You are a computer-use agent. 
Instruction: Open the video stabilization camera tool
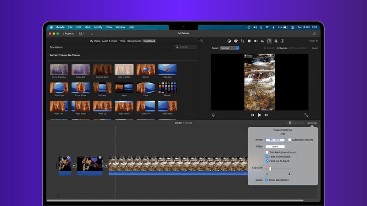click(249, 41)
